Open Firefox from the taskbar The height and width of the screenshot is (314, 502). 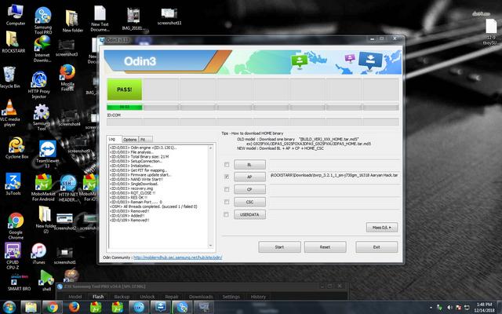(x=74, y=307)
